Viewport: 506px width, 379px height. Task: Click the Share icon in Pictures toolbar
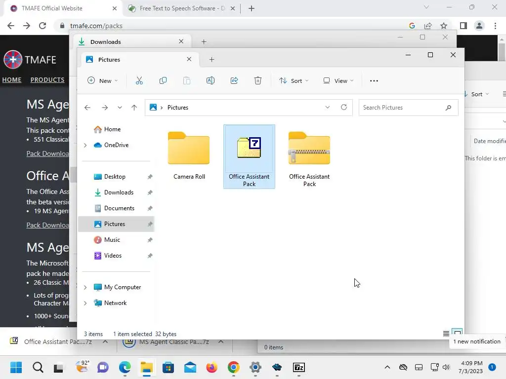[234, 80]
